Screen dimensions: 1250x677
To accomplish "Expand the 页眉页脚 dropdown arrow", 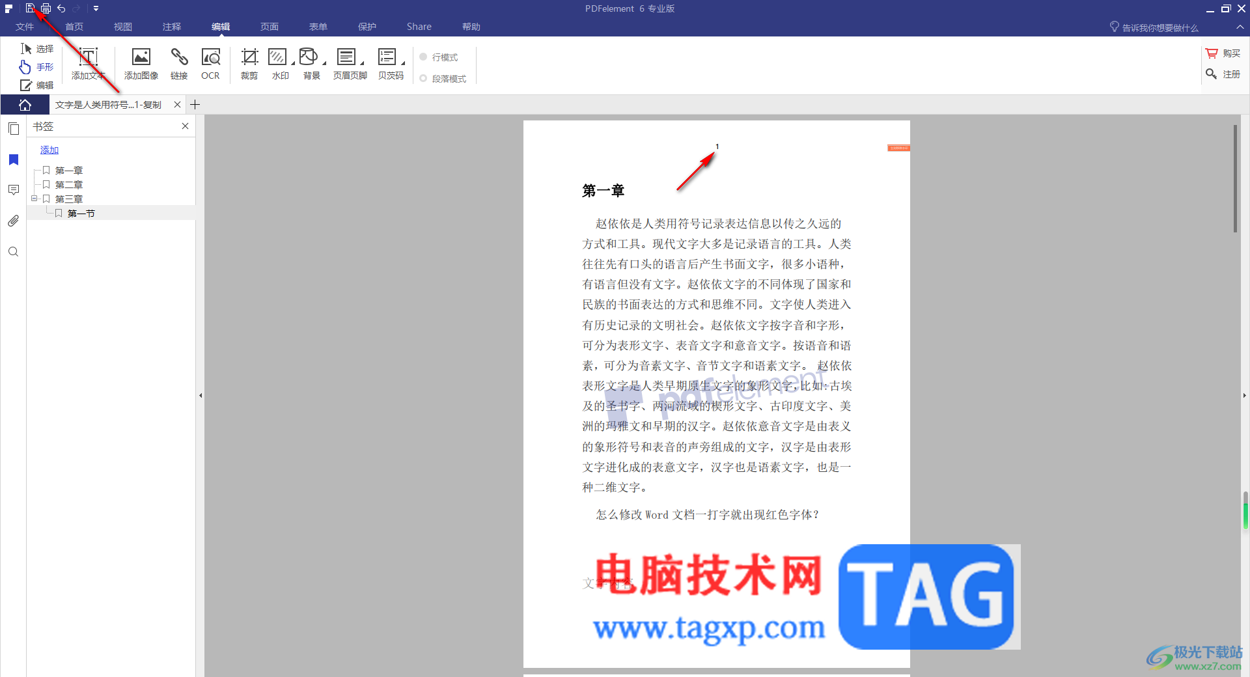I will pyautogui.click(x=362, y=63).
